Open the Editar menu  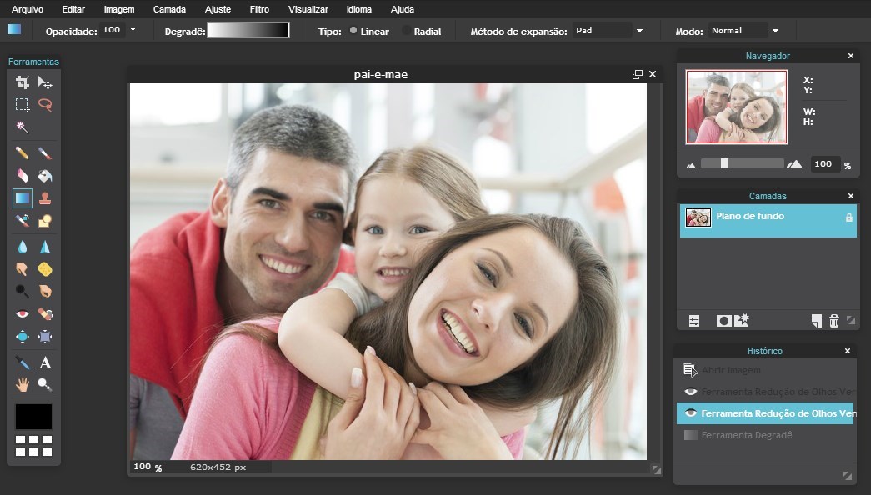[73, 9]
